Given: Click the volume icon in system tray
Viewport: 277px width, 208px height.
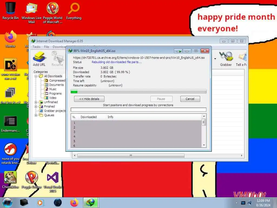Looking at the screenshot, I should [250, 203].
